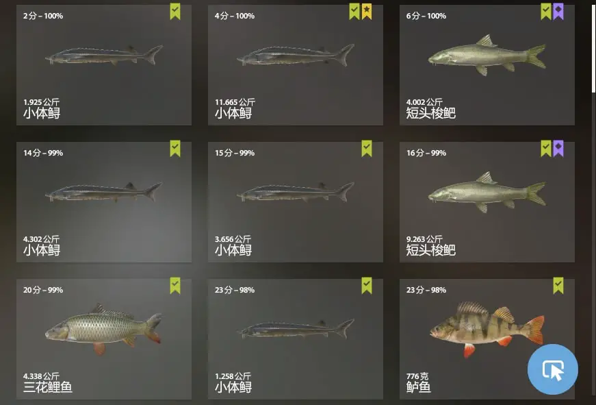Screen dimensions: 596x405
Task: Click the vertical scrollbar thumb on right edge
Action: (594, 47)
